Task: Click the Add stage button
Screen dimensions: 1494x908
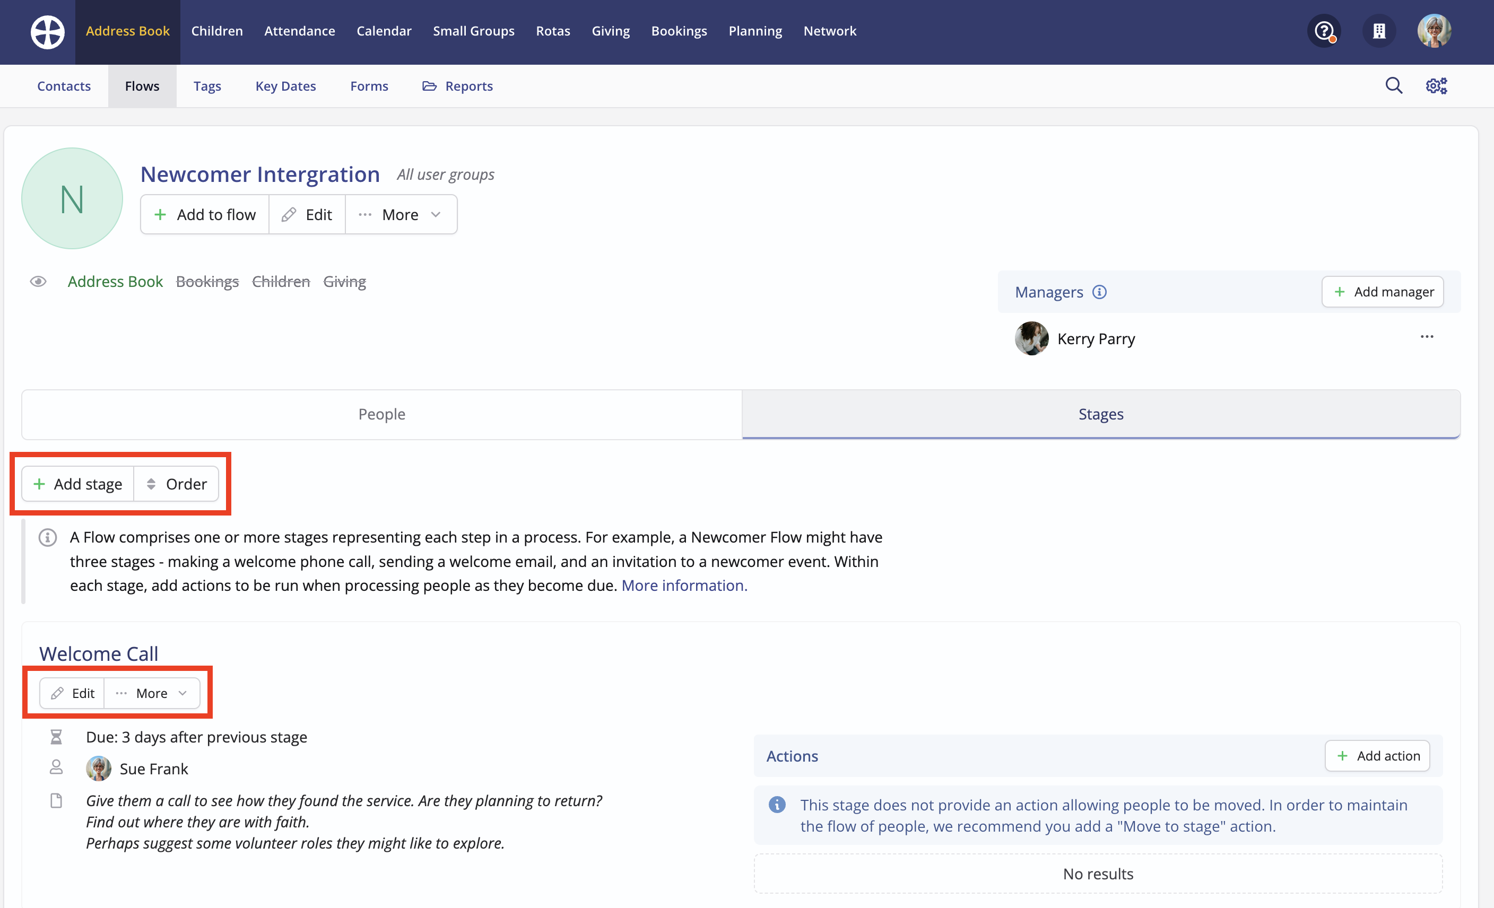Action: [x=77, y=484]
